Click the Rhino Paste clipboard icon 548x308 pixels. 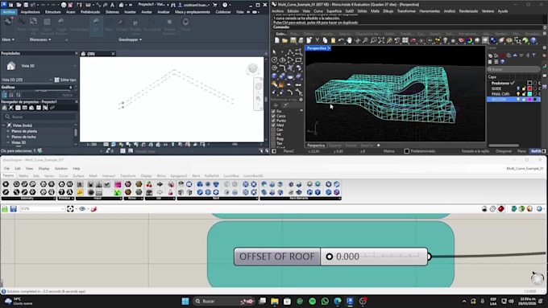tap(333, 41)
